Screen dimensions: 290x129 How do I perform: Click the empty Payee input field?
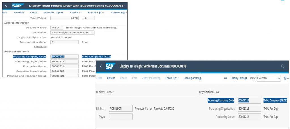click(x=121, y=117)
